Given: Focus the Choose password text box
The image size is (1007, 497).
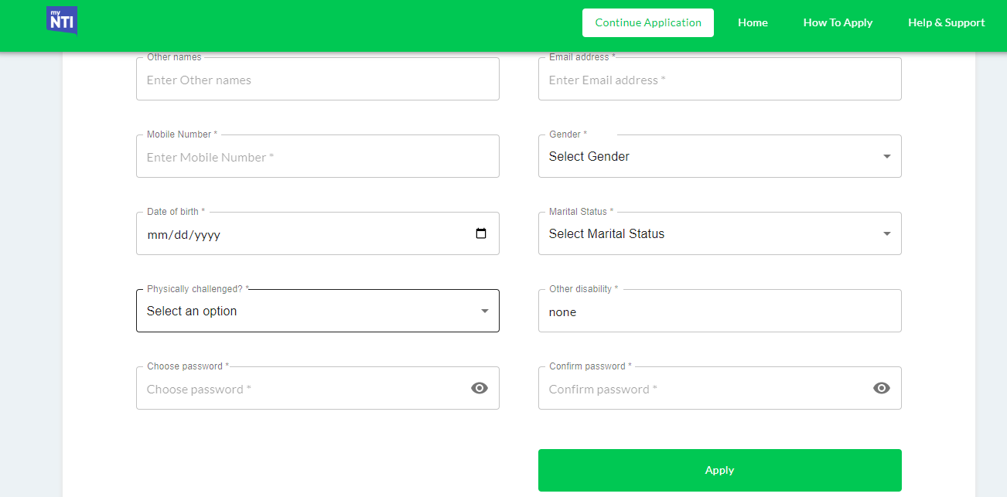Looking at the screenshot, I should tap(302, 389).
